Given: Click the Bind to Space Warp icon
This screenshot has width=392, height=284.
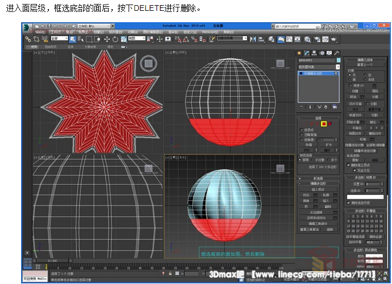Looking at the screenshot, I should click(45, 39).
